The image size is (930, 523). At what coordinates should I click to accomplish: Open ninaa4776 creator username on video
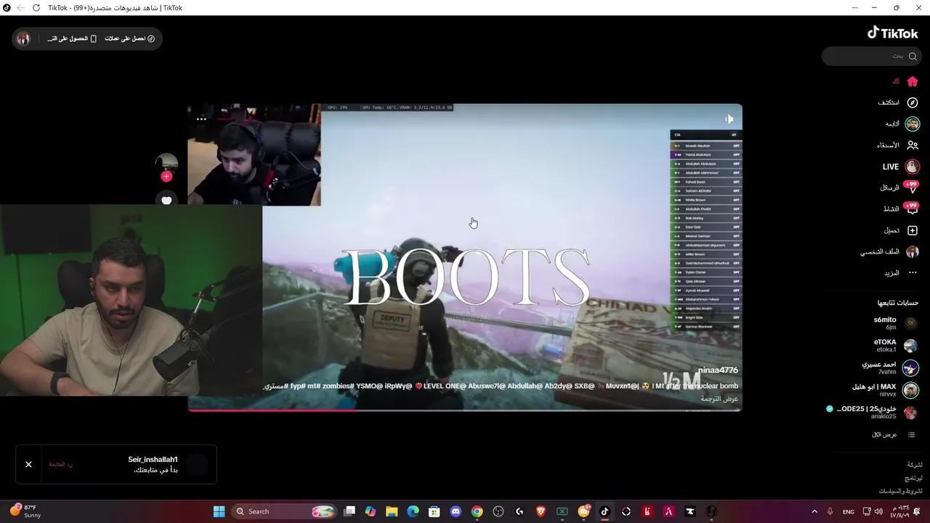[718, 370]
